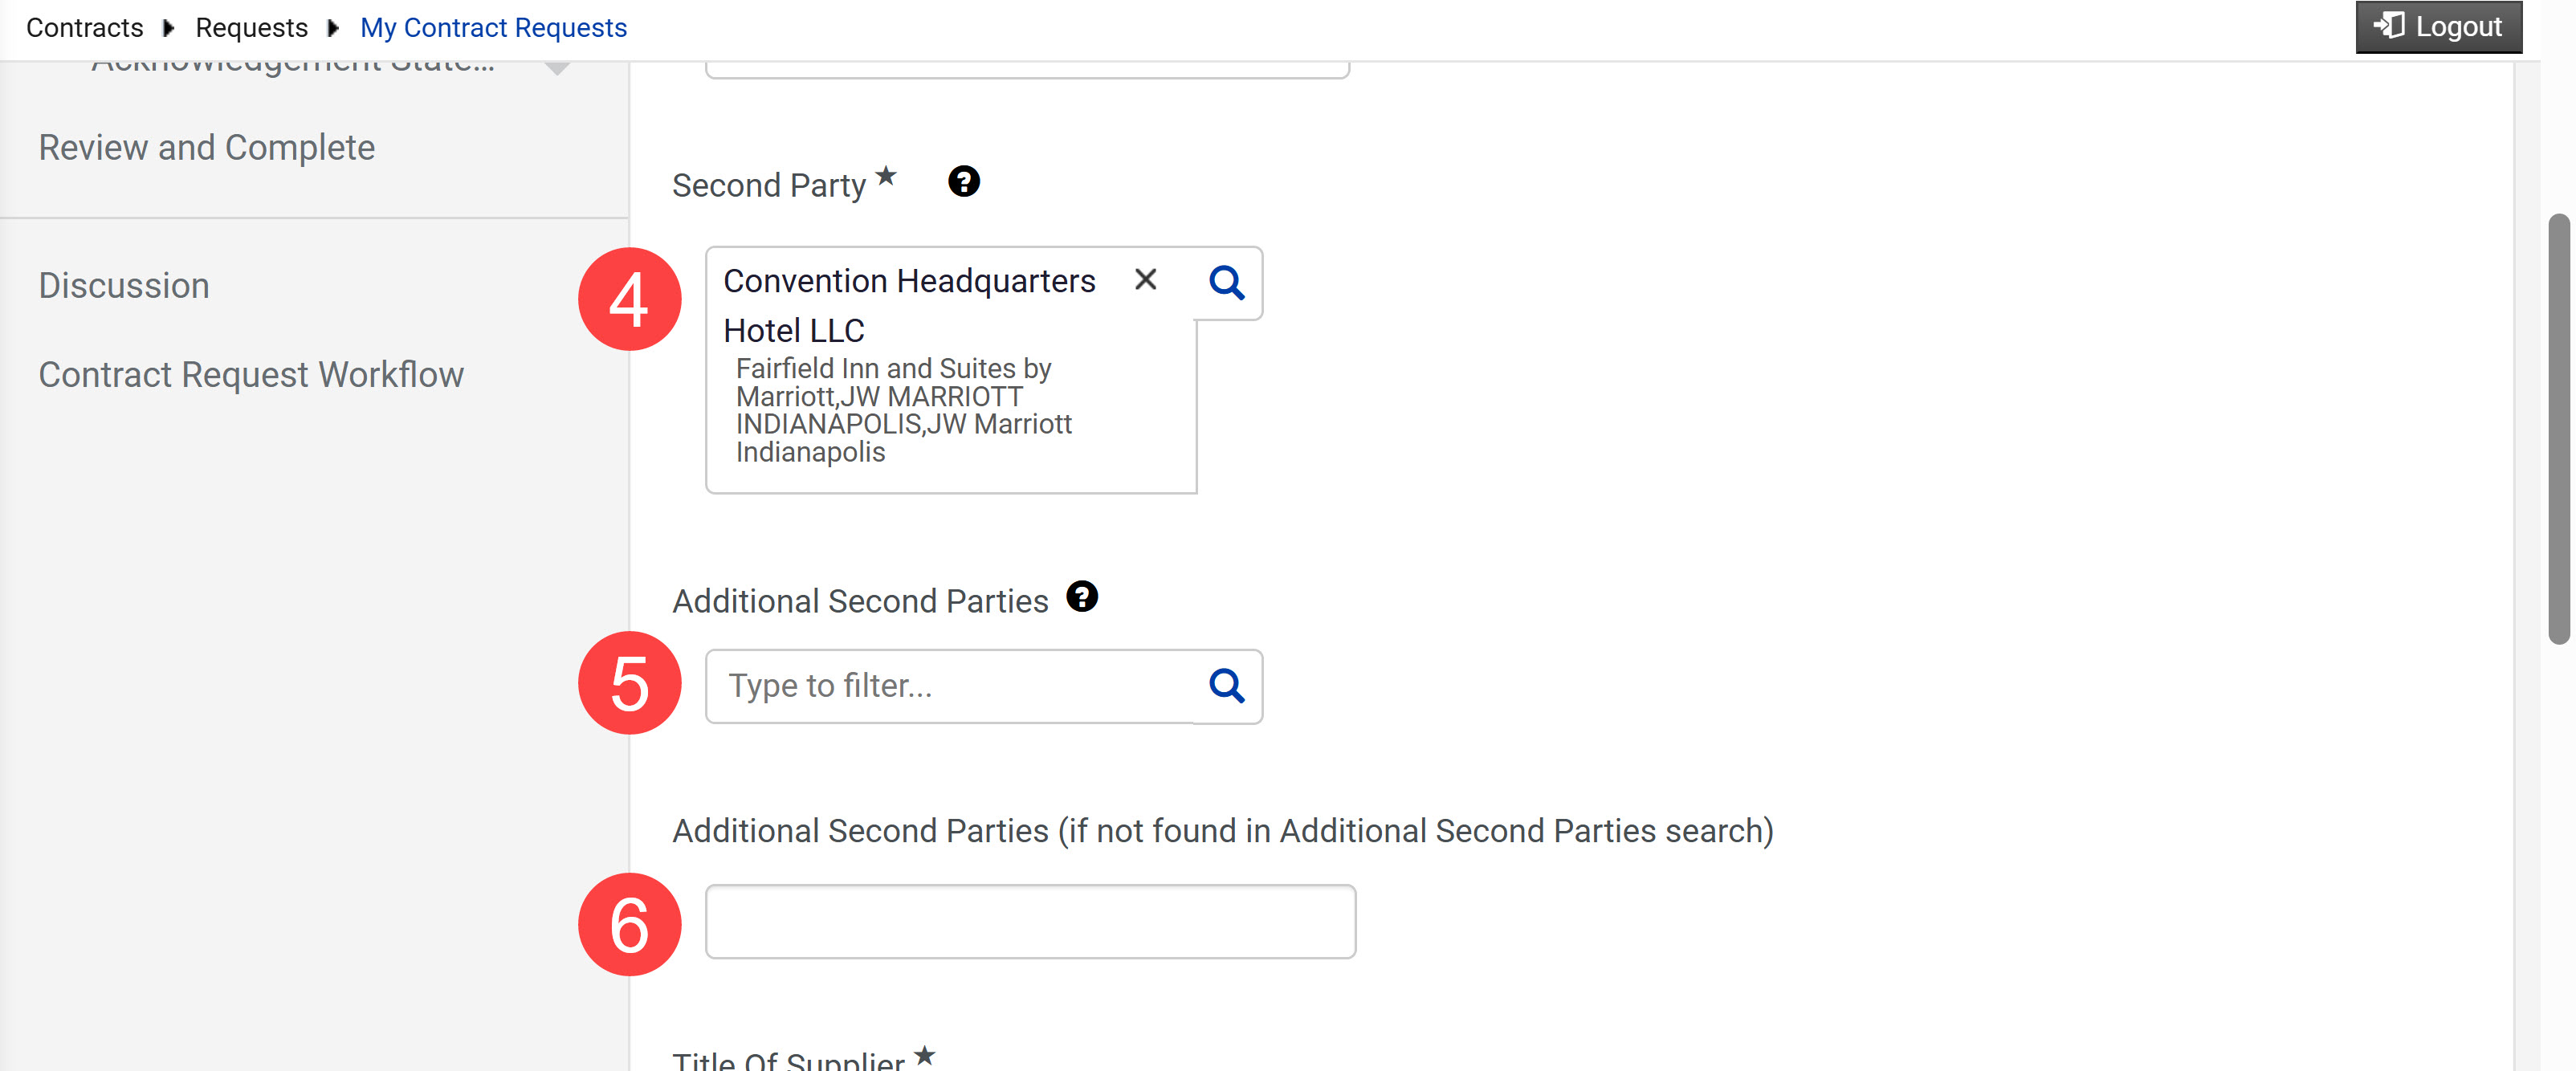
Task: Click the arrow after Requests breadcrumb
Action: point(334,28)
